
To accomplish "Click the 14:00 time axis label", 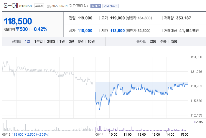I will [x=170, y=134].
